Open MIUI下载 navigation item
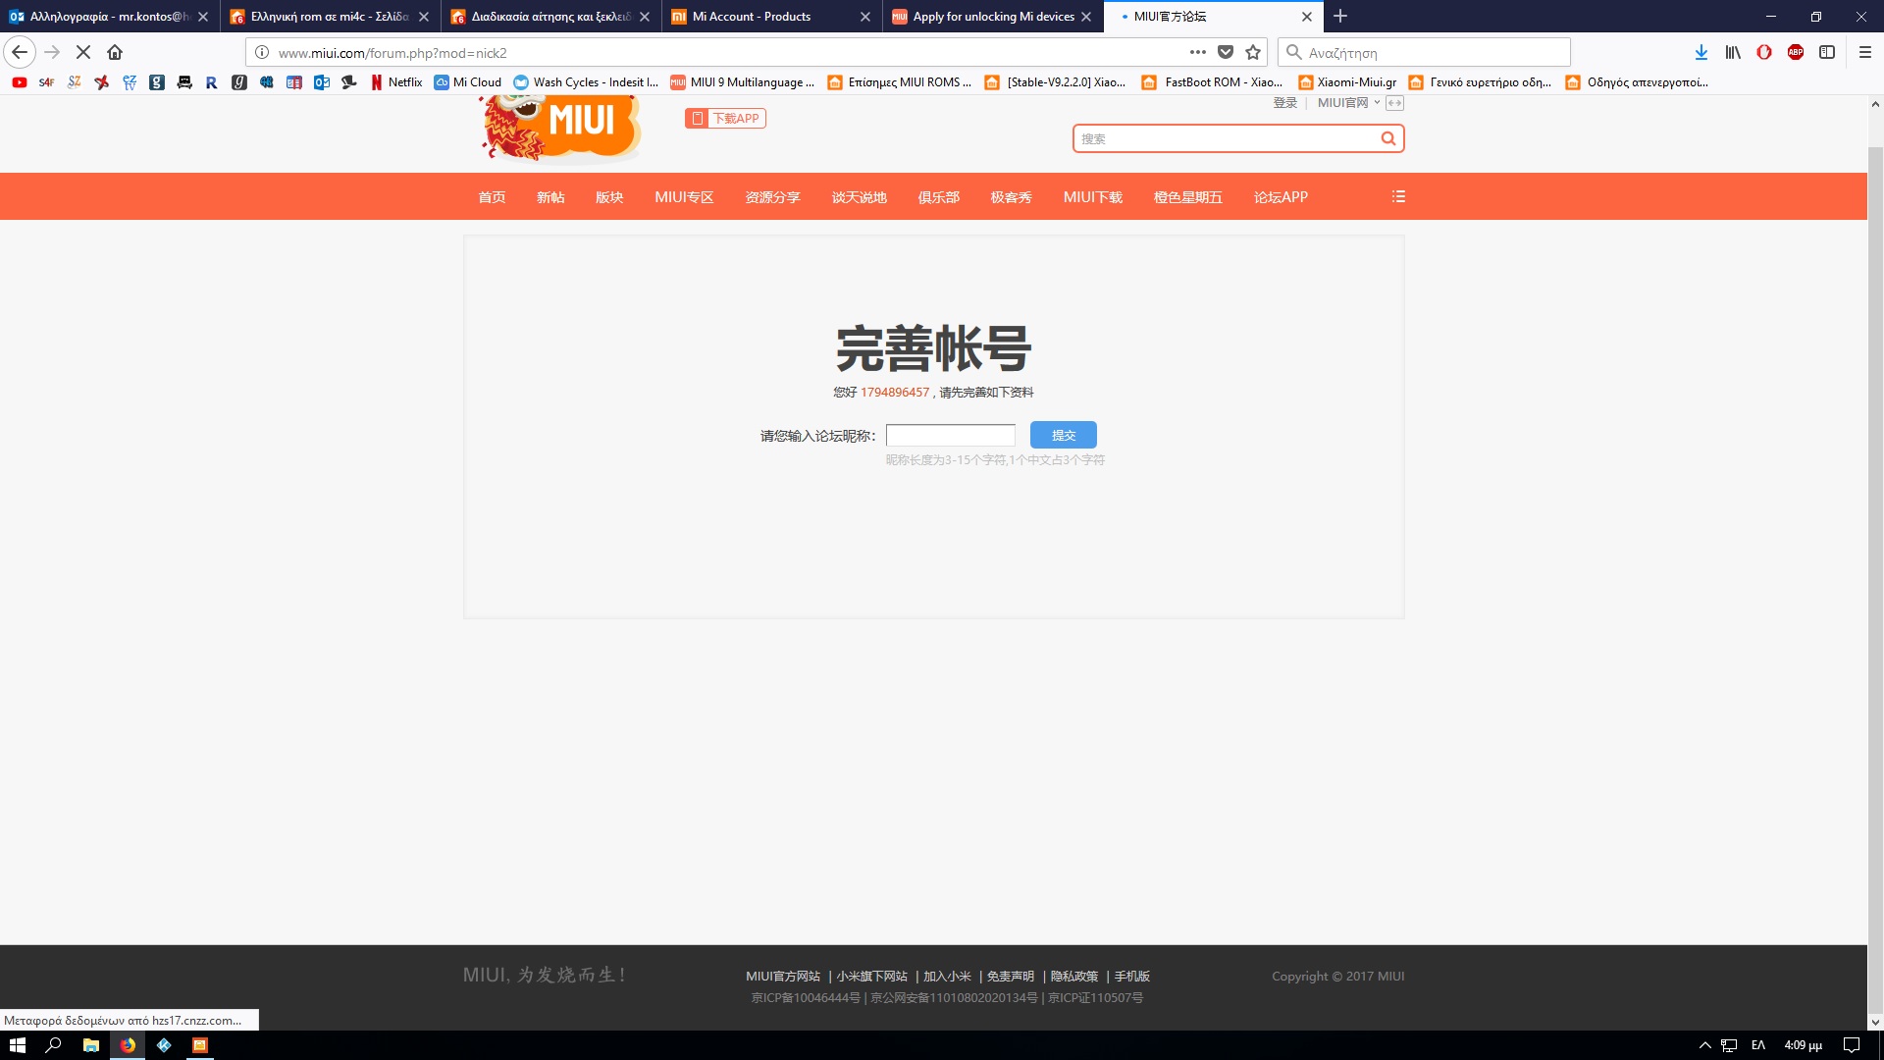 [1092, 197]
